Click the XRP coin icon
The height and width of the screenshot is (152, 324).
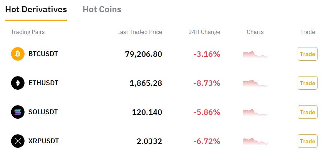(x=18, y=141)
